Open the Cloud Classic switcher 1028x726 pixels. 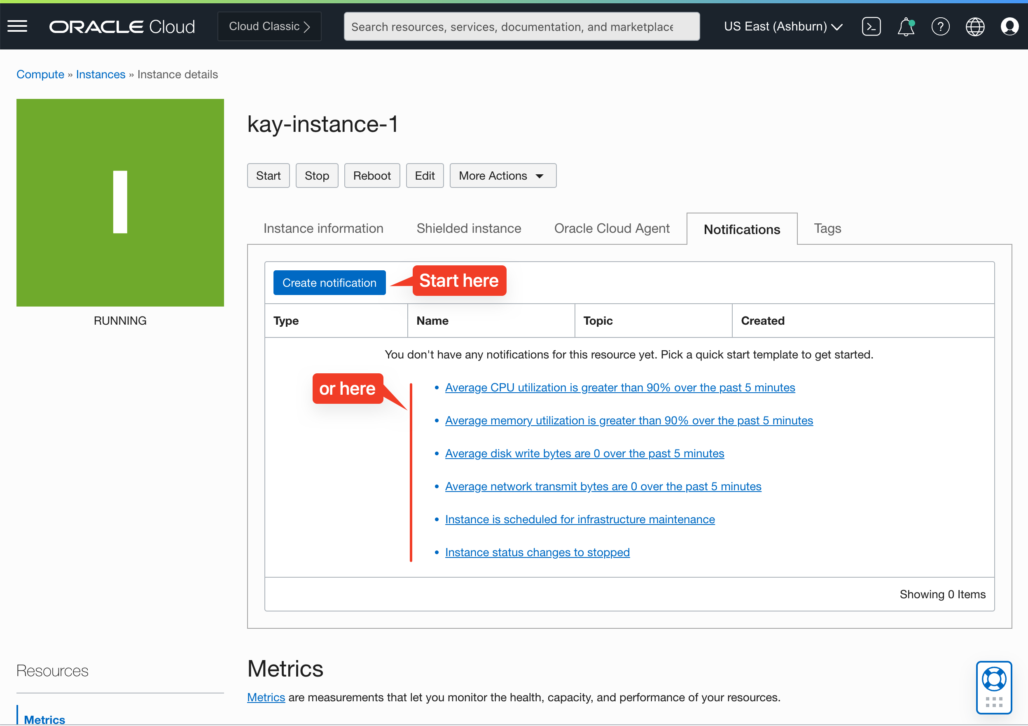click(269, 26)
